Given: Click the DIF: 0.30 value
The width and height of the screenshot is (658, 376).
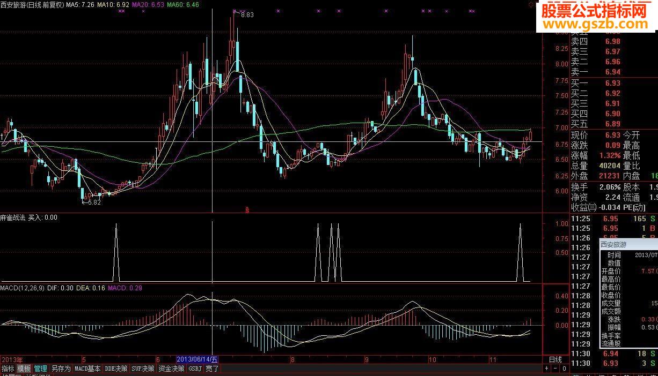Looking at the screenshot, I should coord(60,288).
